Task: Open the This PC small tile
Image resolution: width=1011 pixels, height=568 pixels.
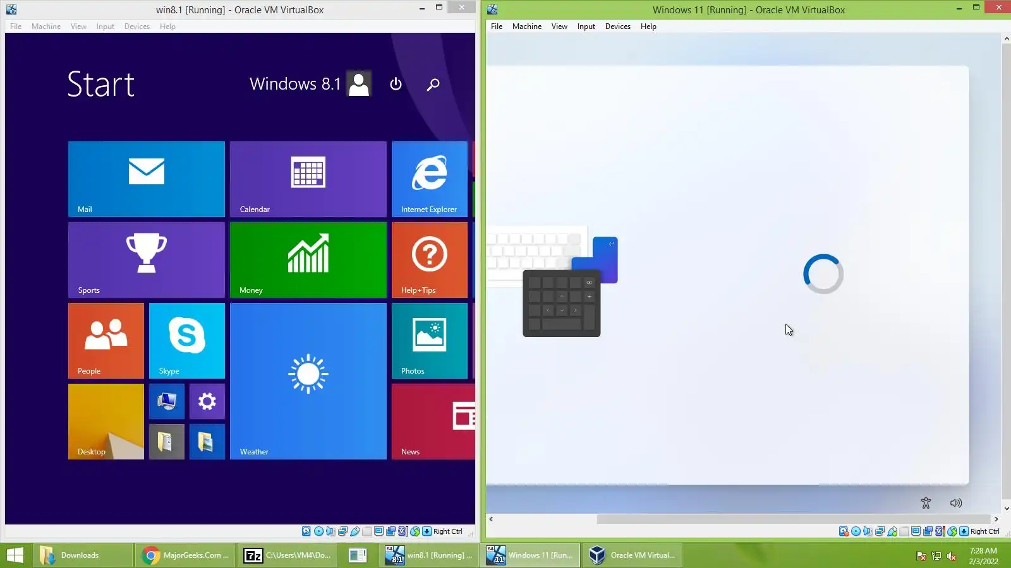Action: (167, 401)
